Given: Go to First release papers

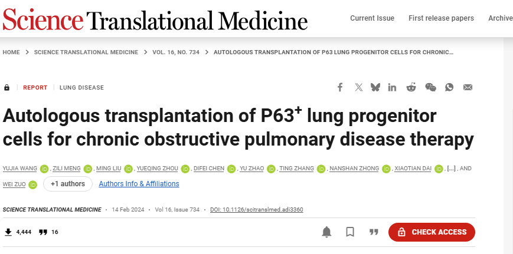Looking at the screenshot, I should (441, 18).
